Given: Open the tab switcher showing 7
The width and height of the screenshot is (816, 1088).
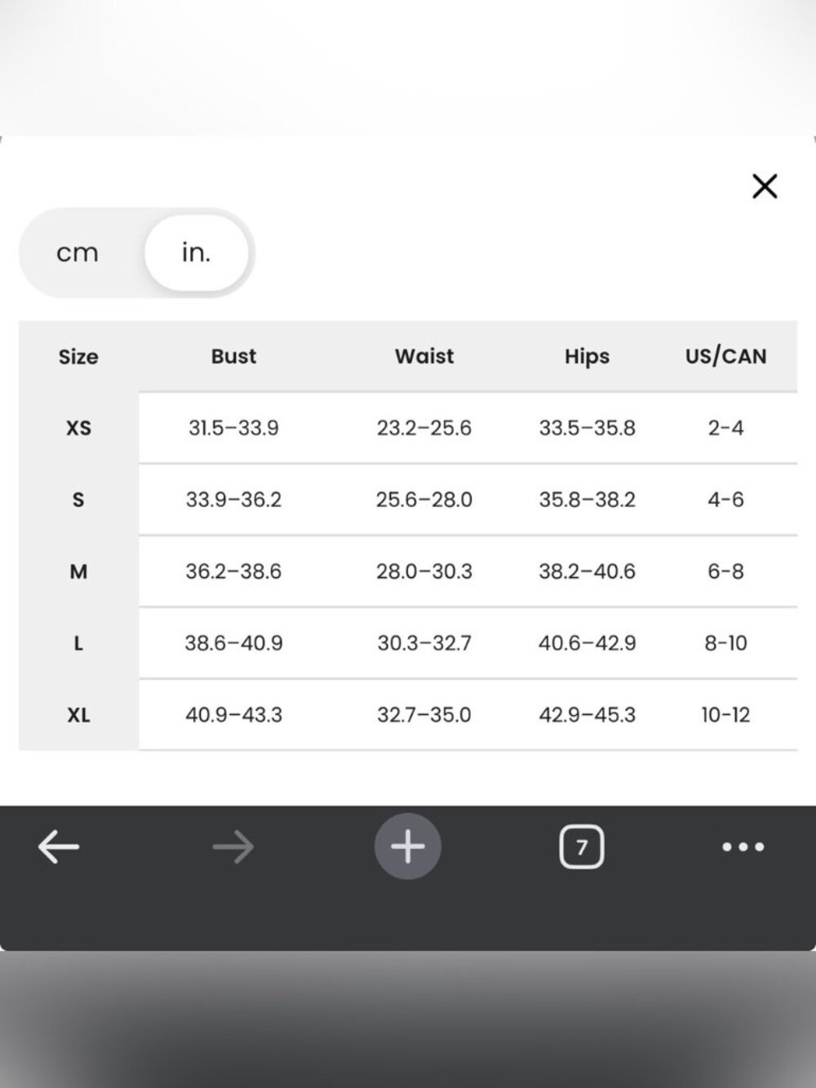Looking at the screenshot, I should (x=582, y=847).
